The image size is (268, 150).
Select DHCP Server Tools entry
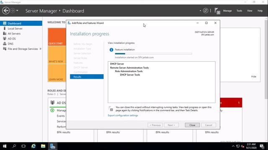[130, 75]
